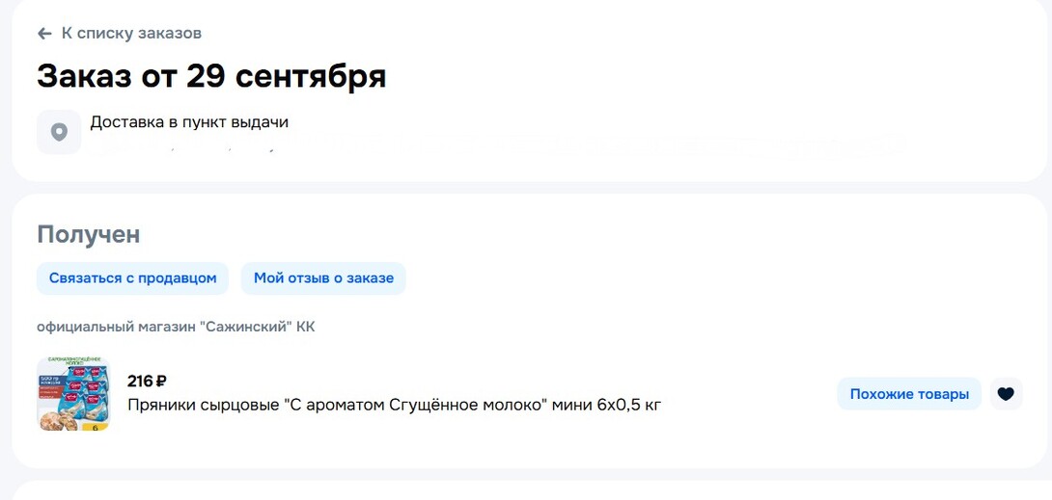Open the "К списку заказов" link

[131, 34]
